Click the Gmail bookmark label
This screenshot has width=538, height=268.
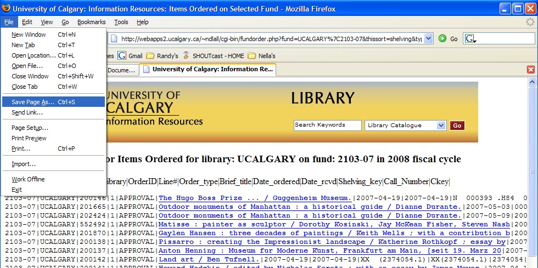click(136, 56)
